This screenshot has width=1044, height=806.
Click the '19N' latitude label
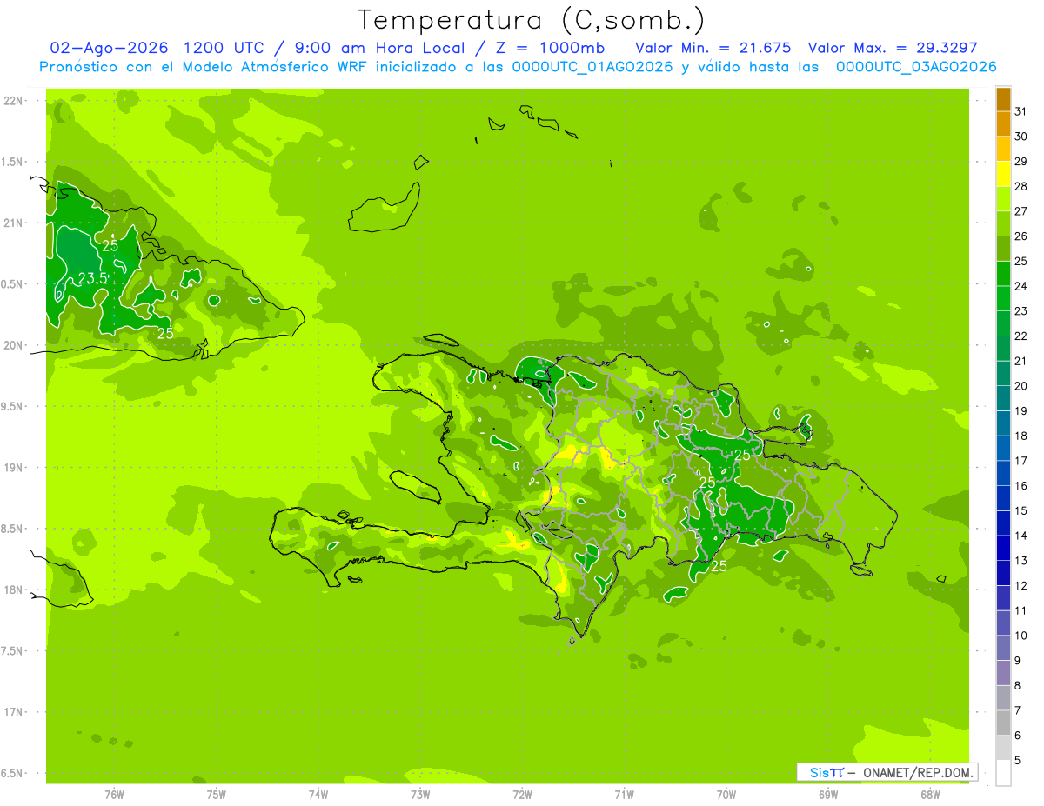point(14,467)
